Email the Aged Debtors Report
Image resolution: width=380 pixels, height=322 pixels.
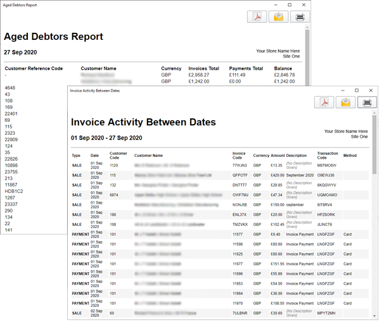(278, 17)
